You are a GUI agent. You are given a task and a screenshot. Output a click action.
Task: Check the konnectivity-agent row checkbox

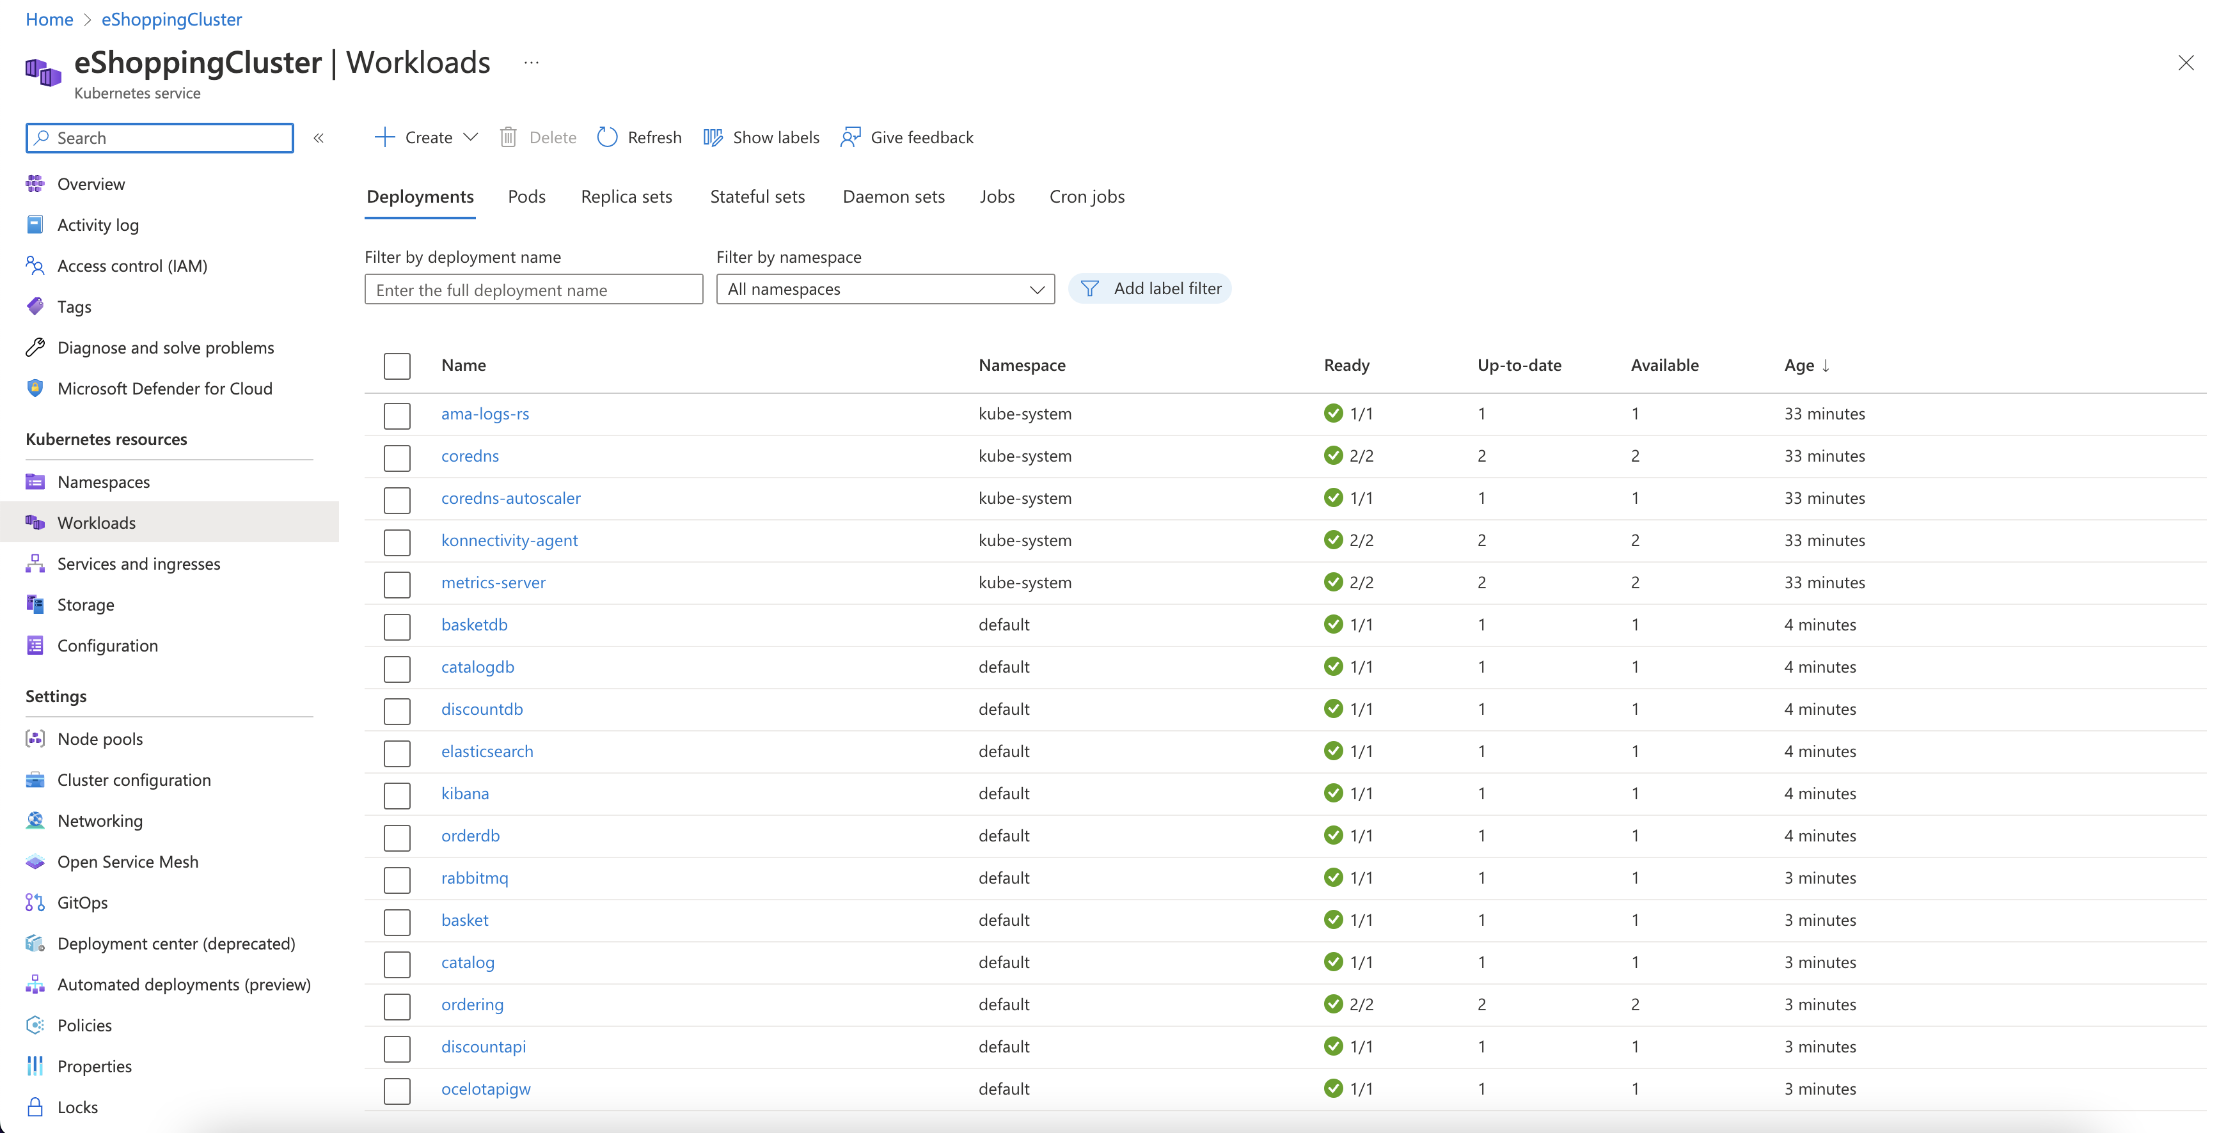pos(397,542)
